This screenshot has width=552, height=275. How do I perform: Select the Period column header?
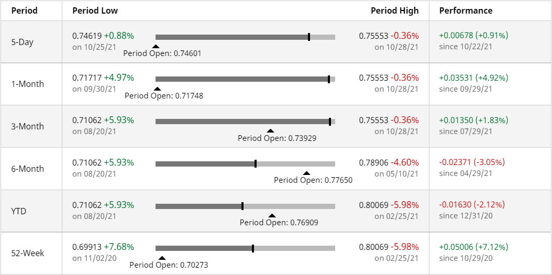point(24,10)
